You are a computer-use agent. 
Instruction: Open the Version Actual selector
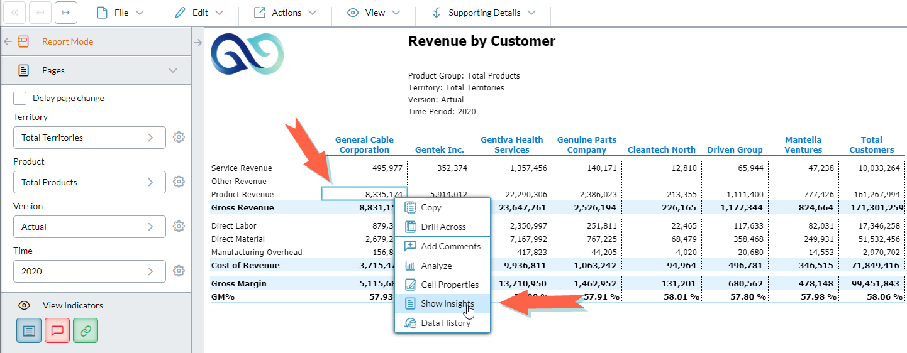point(89,227)
